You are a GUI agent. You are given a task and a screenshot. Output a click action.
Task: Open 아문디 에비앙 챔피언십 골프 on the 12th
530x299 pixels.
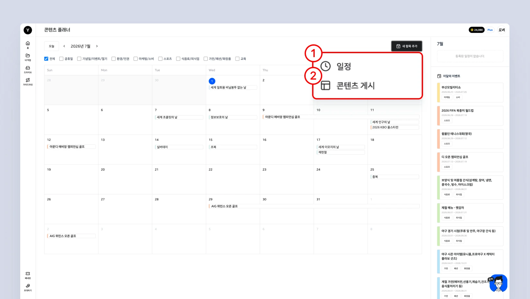(71, 147)
